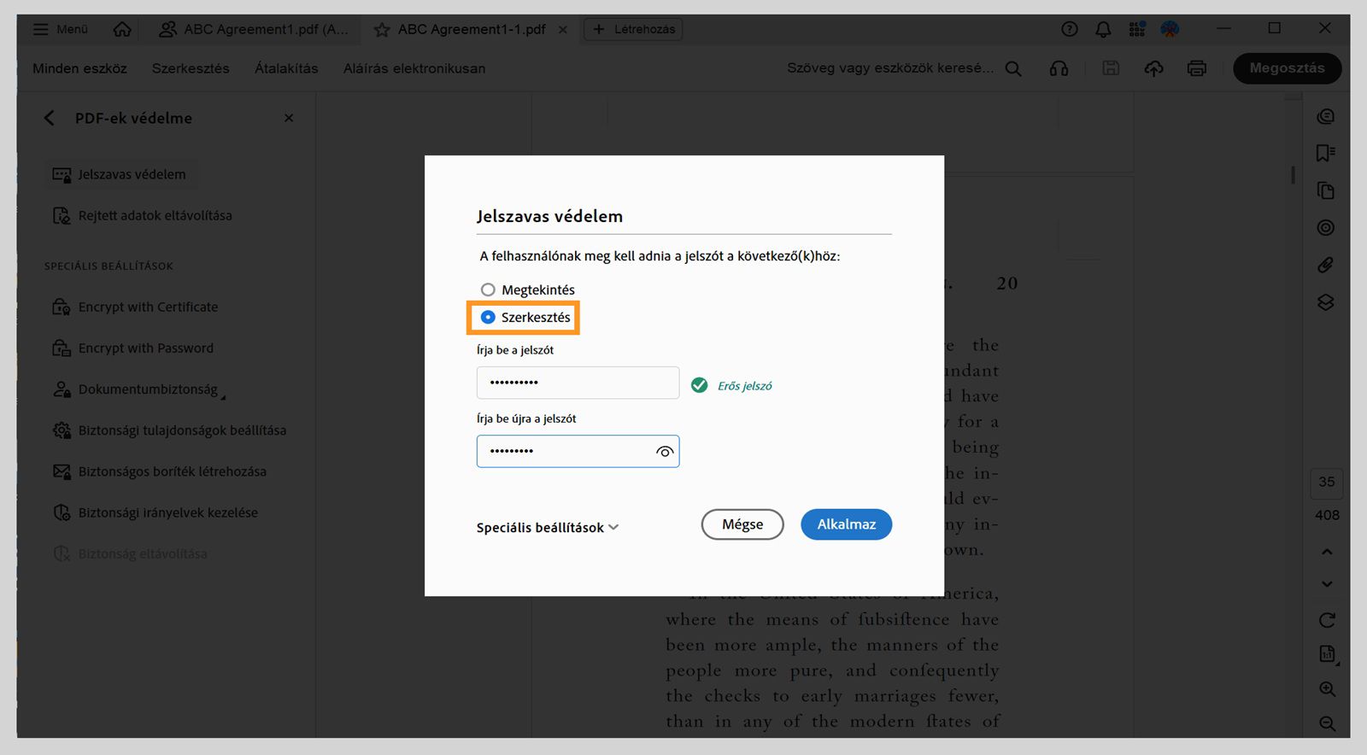Click the back arrow in PDF-ek védelme panel
1367x755 pixels.
(x=49, y=118)
